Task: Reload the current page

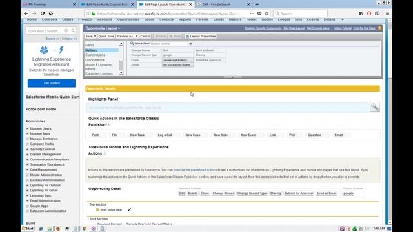Action: tap(43, 14)
